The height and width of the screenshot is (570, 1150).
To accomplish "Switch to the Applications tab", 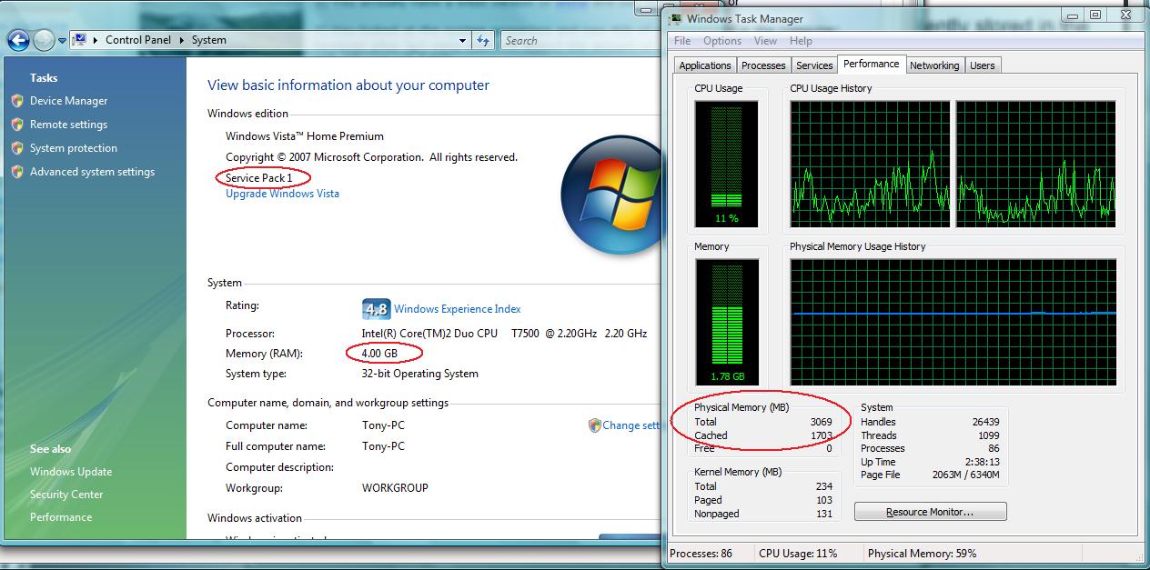I will click(x=705, y=65).
